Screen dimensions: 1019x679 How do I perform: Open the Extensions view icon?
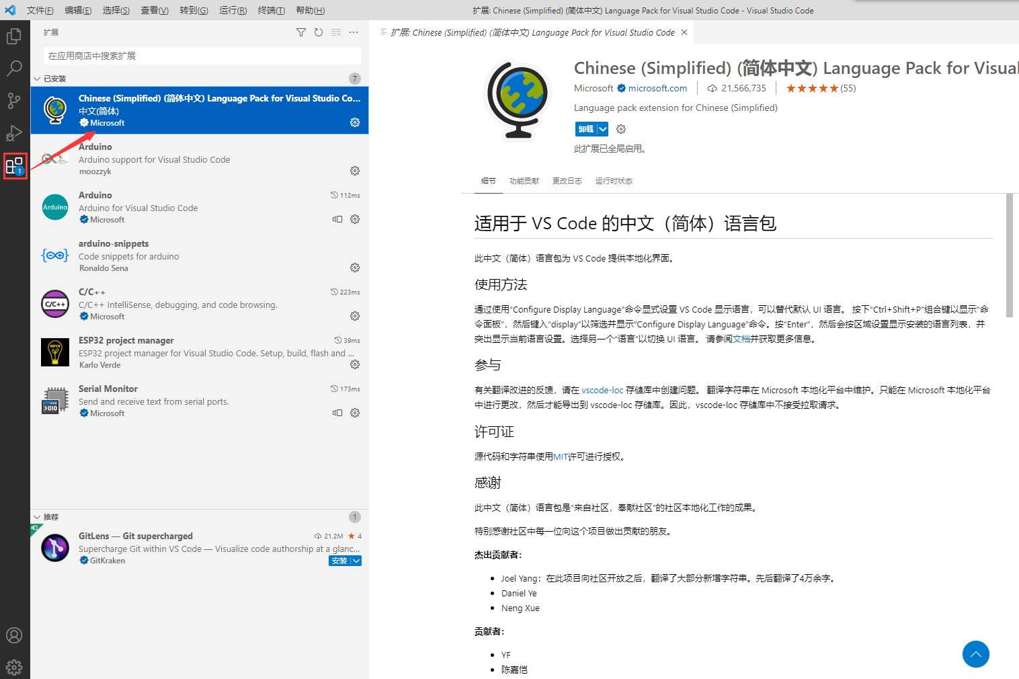[x=15, y=165]
